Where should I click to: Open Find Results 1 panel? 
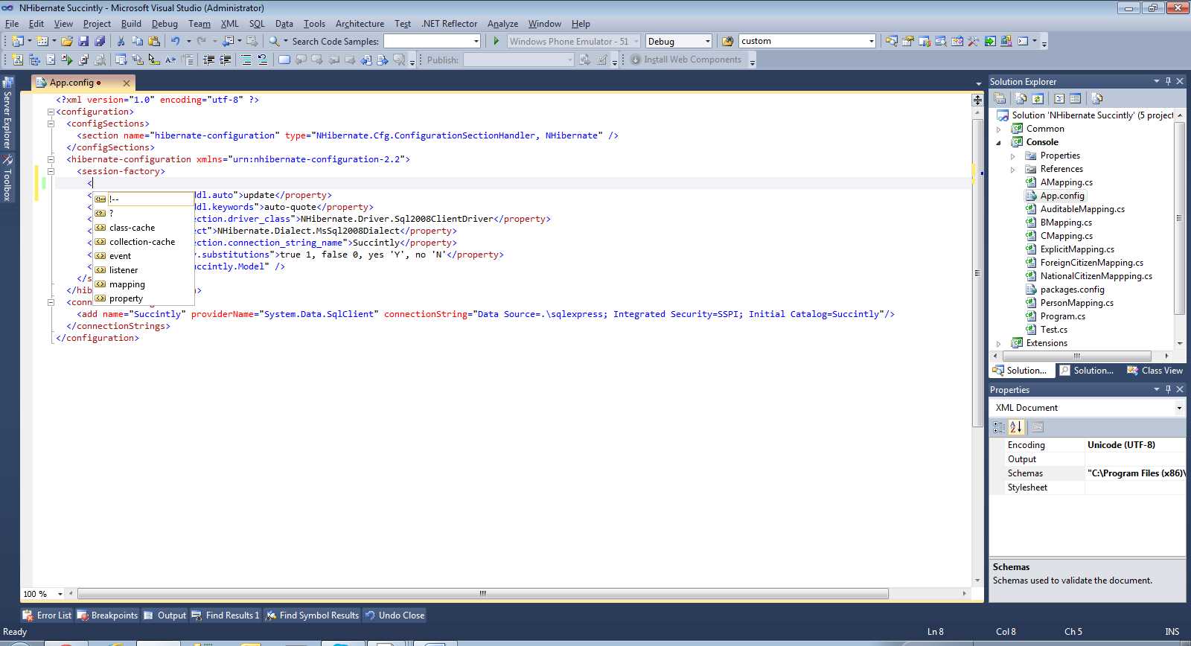pyautogui.click(x=226, y=615)
